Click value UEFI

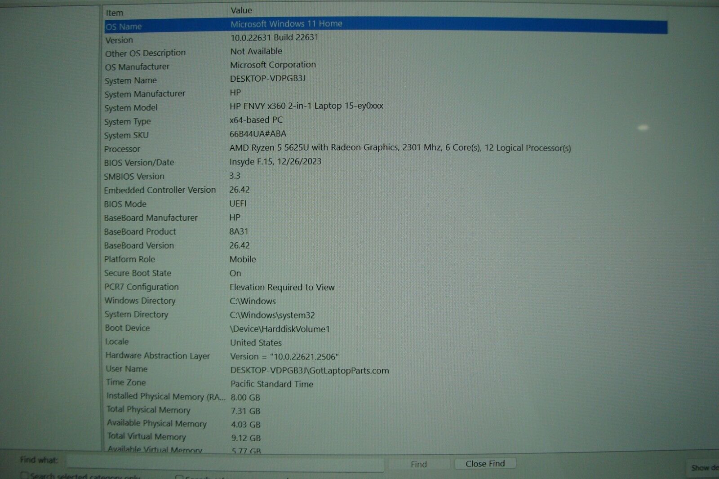238,204
